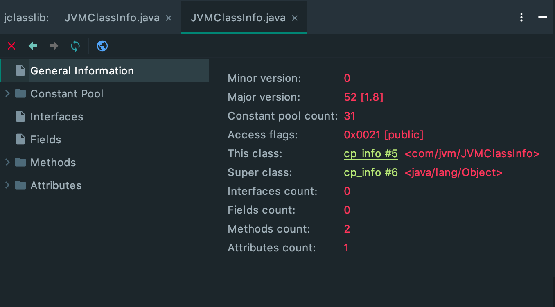Select the Fields tree item

pyautogui.click(x=45, y=140)
